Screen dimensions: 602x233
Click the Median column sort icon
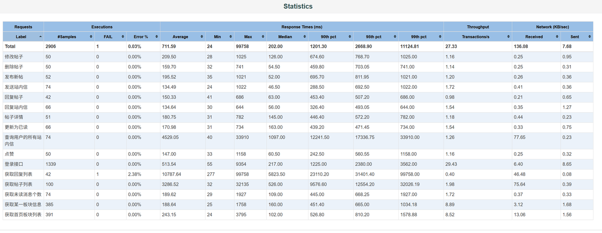coord(305,37)
